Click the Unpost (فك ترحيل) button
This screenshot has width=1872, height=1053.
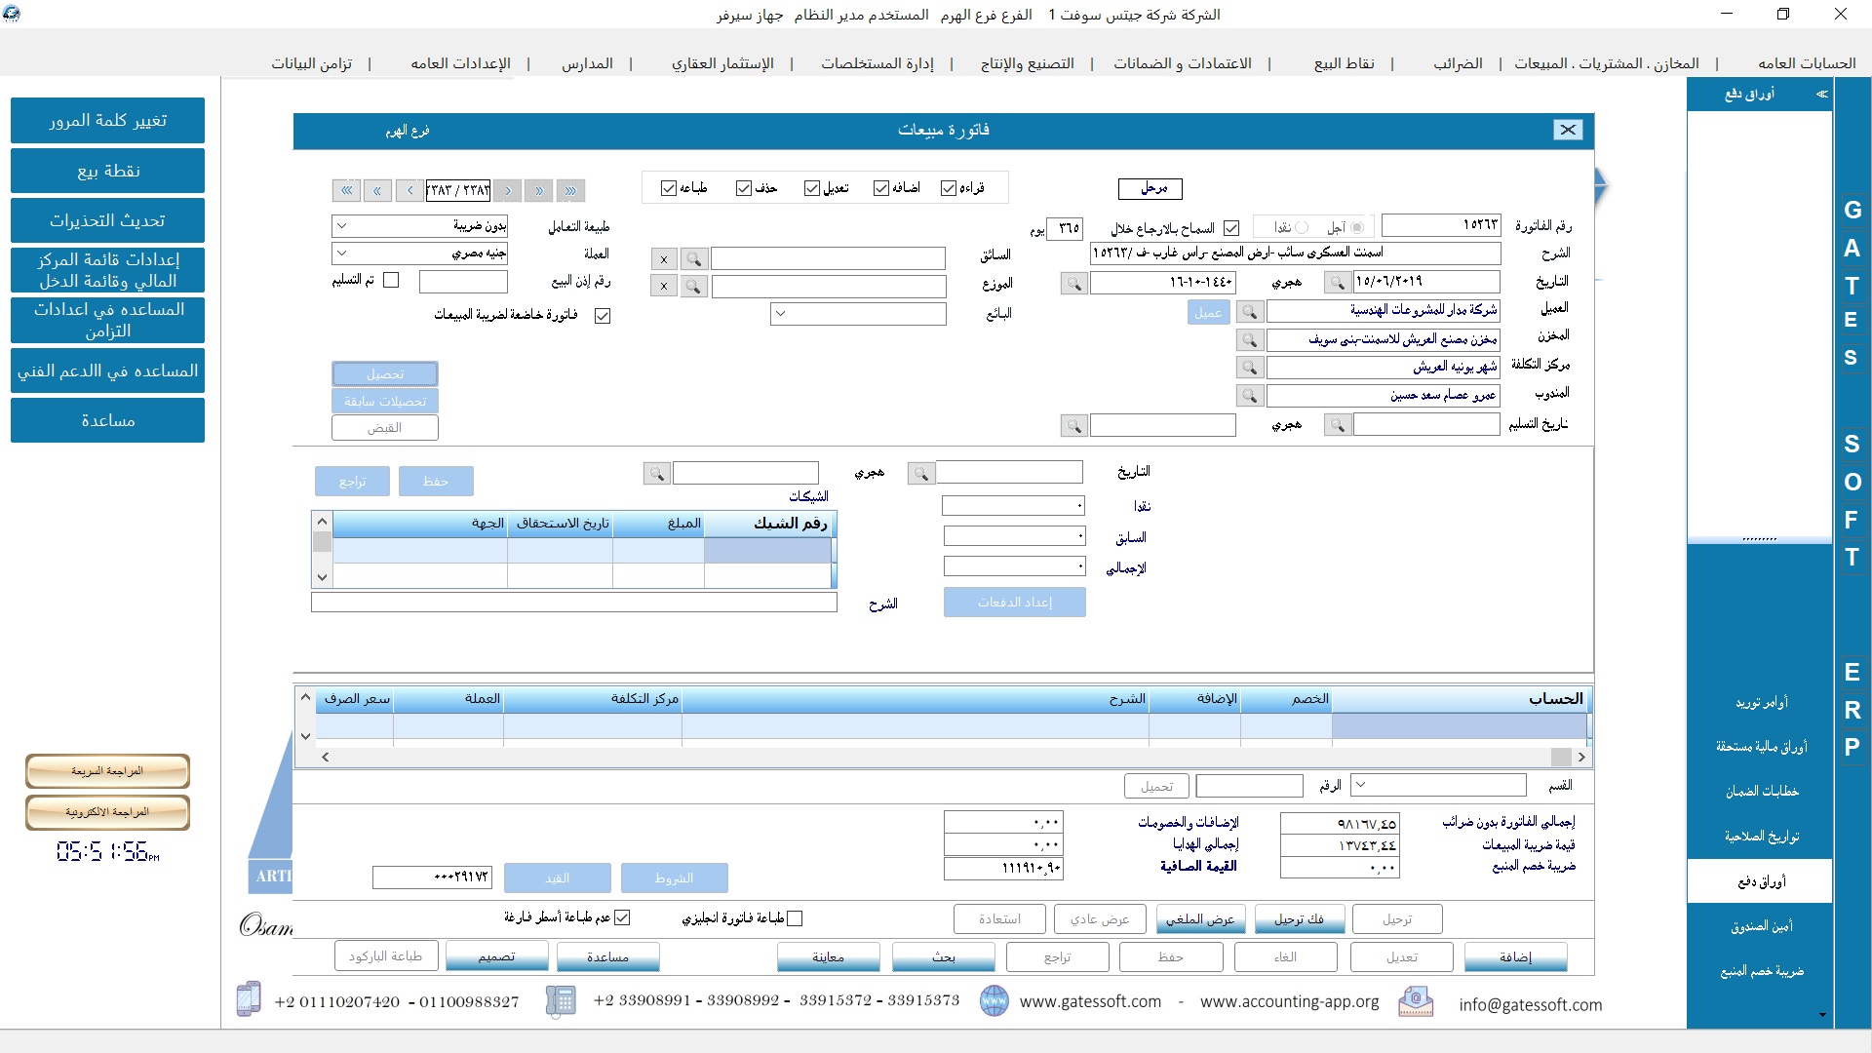1300,919
